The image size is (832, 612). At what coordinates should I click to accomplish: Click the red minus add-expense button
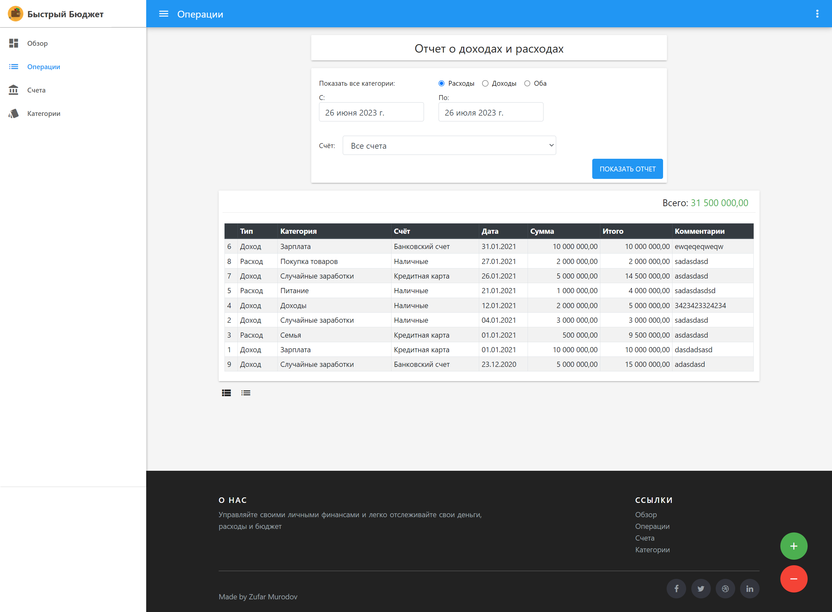pyautogui.click(x=793, y=579)
